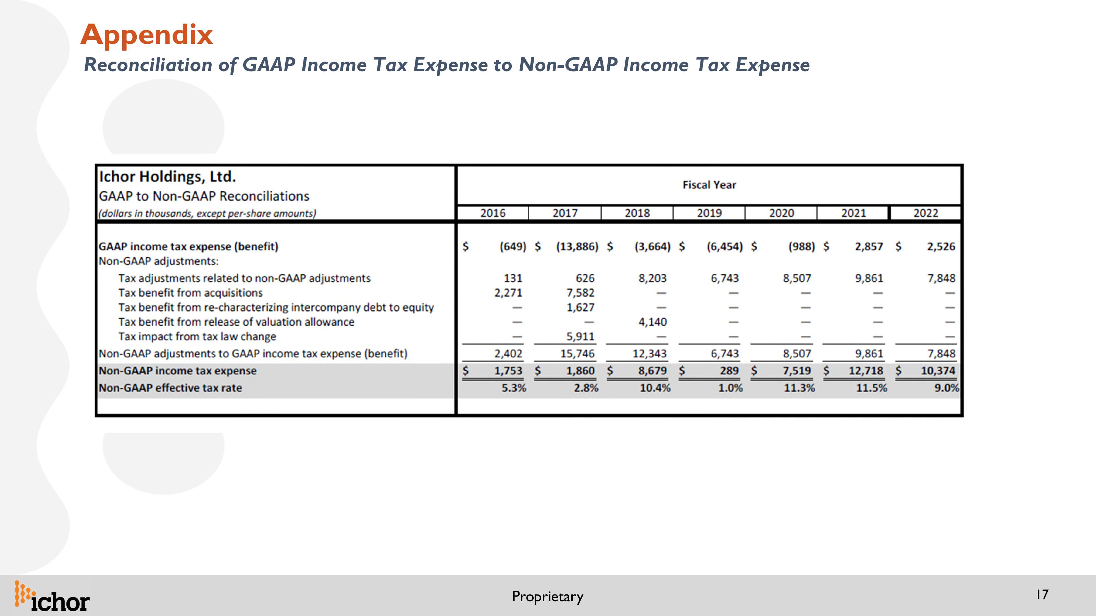Click the 626 tax adjustment value

point(585,279)
